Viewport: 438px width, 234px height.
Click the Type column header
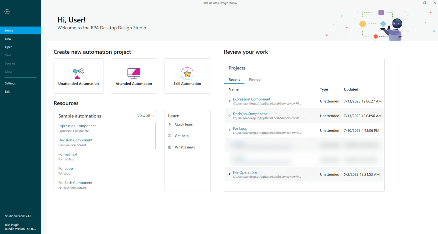pos(324,89)
